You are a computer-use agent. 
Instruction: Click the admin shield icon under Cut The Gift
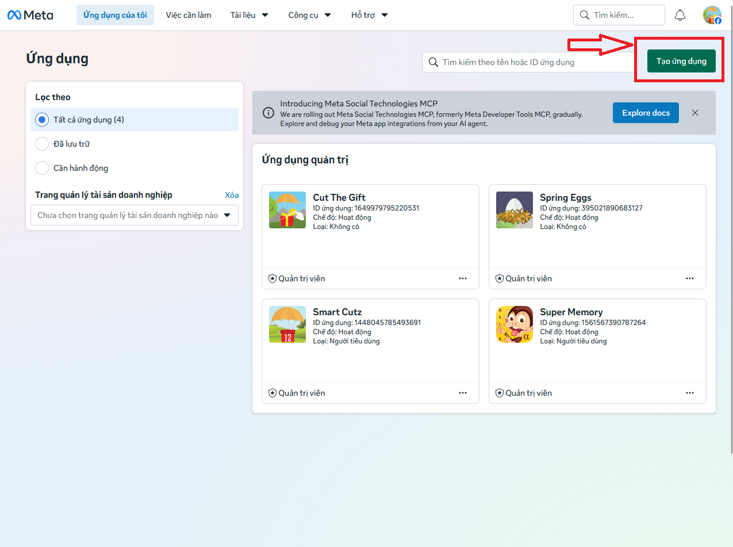point(273,278)
